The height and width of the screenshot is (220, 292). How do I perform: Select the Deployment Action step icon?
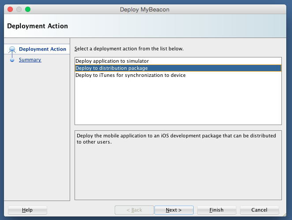click(12, 49)
